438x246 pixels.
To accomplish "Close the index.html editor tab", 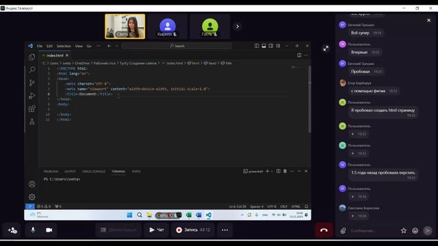I will point(67,55).
